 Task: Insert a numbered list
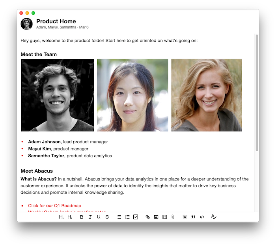(x=127, y=217)
